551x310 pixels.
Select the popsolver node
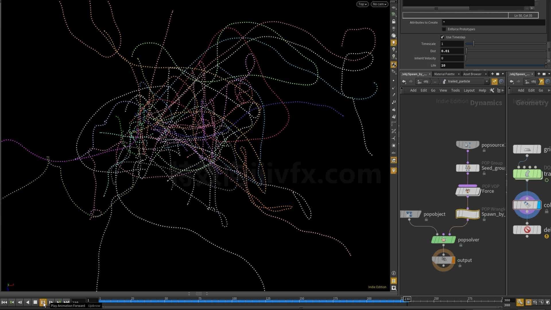(443, 240)
